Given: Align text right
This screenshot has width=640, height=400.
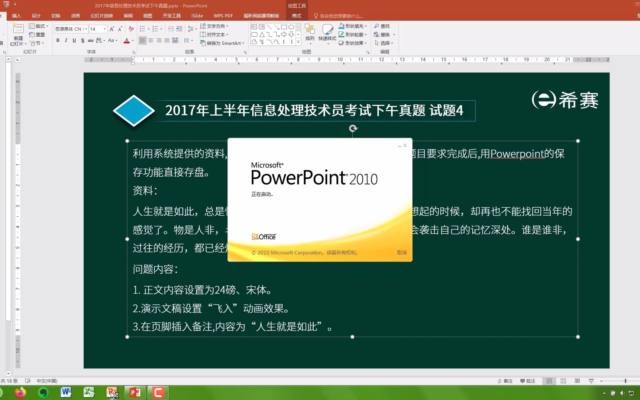Looking at the screenshot, I should point(159,40).
